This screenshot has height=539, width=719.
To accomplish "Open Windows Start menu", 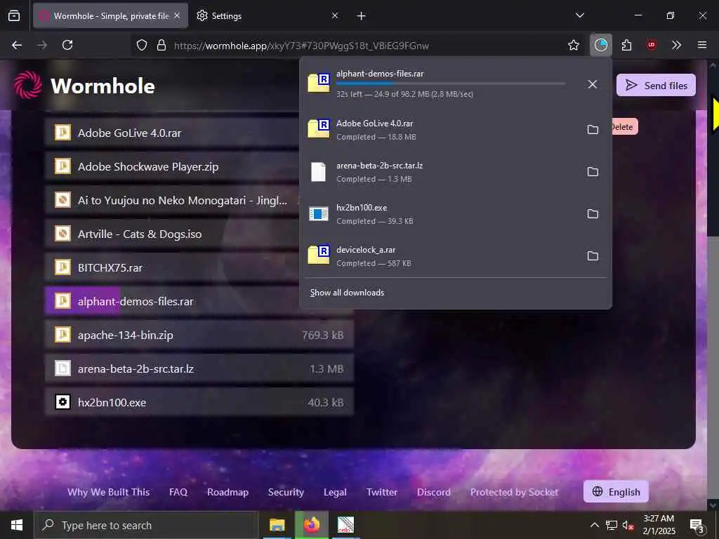I will click(17, 525).
